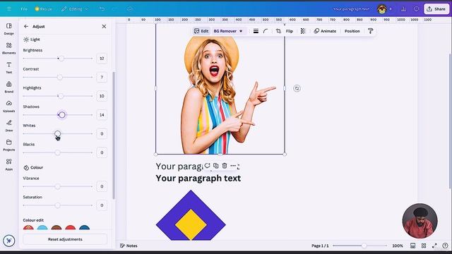Click the Edit image button
Screen dimensions: 452x254
pos(201,31)
